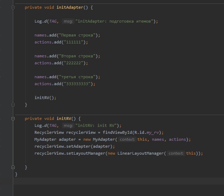224x196 pixels.
Task: Click the "Вторая строка" string
Action: tap(77, 56)
